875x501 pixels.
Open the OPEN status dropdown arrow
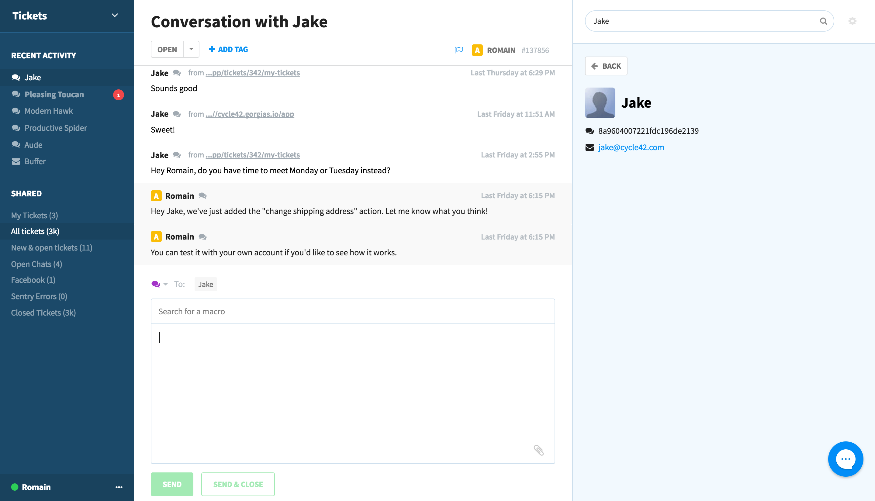[191, 49]
